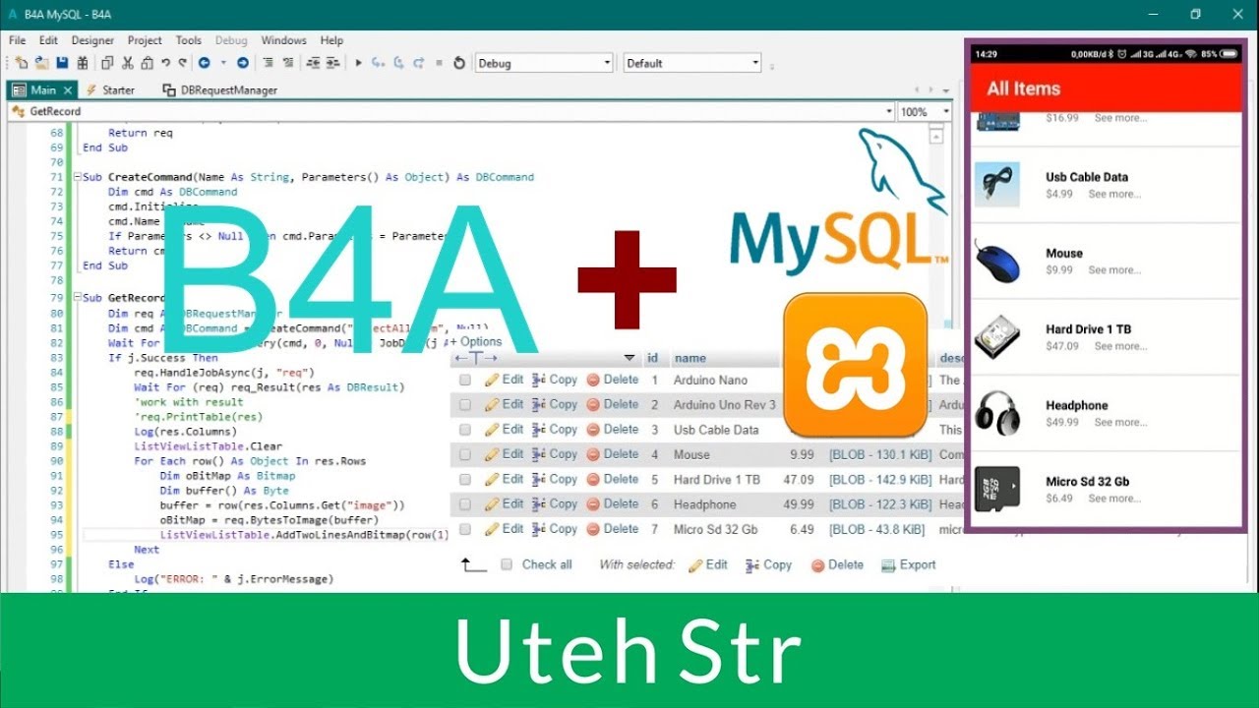
Task: Open the Project menu
Action: coord(145,40)
